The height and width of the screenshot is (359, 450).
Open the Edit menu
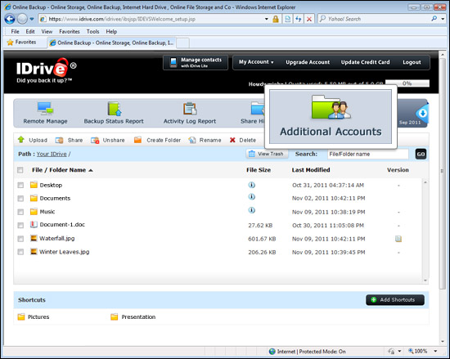(x=30, y=32)
